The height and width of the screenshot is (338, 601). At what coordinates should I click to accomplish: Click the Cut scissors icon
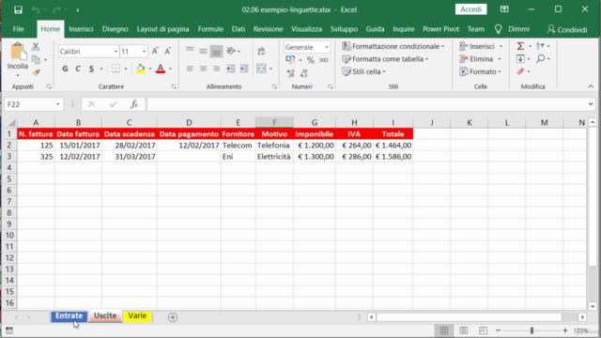pos(36,47)
